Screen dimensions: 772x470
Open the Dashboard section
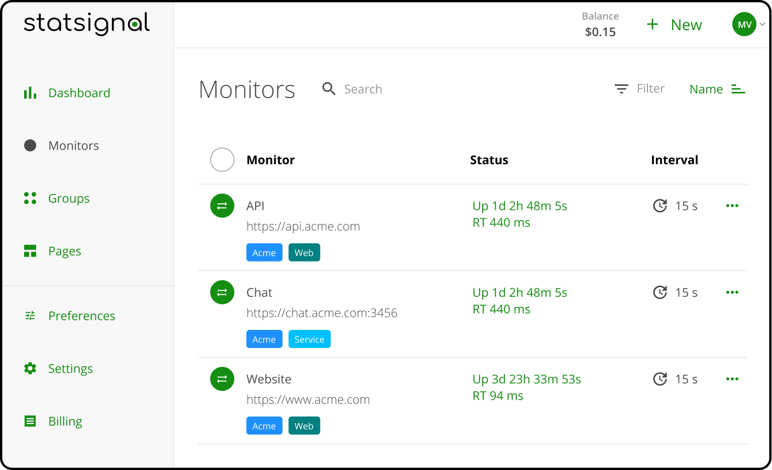click(x=79, y=93)
